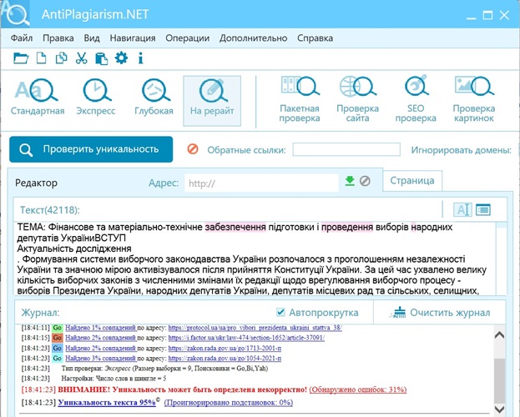Open the Файл menu
Image resolution: width=520 pixels, height=417 pixels.
22,38
